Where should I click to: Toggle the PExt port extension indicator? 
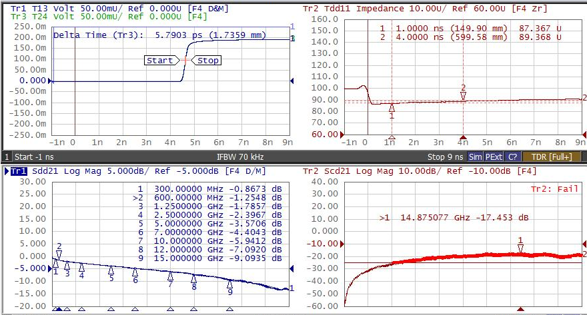494,157
